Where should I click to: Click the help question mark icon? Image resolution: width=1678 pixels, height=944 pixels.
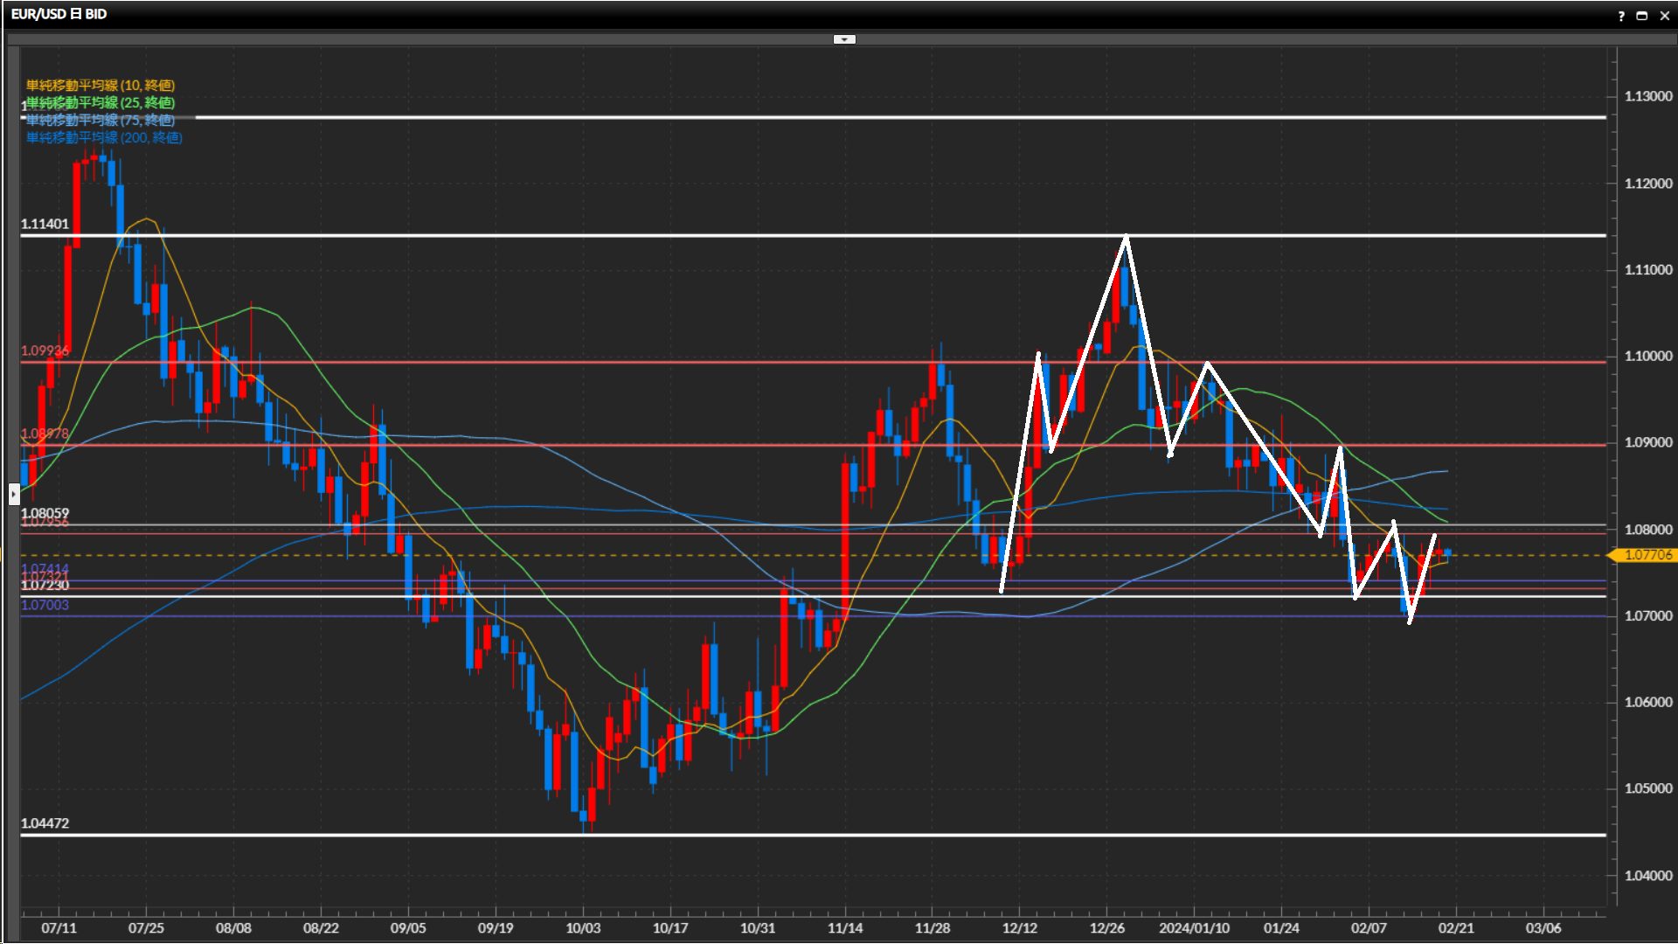1621,16
